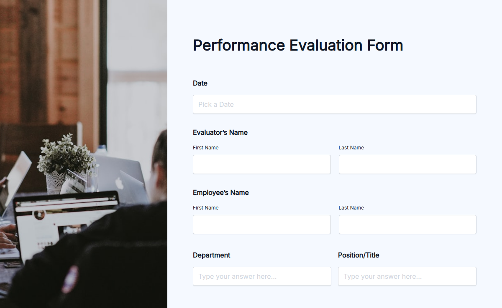Click the Last Name label under Employee's Name
Viewport: 502px width, 308px height.
[351, 207]
